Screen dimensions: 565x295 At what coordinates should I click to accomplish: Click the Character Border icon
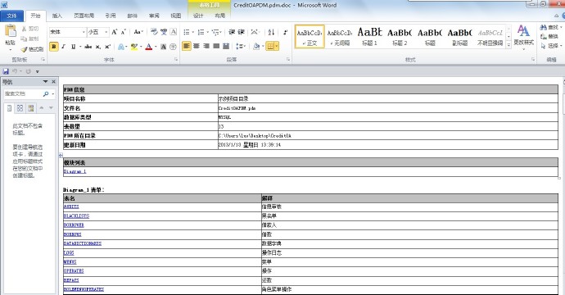(x=174, y=32)
